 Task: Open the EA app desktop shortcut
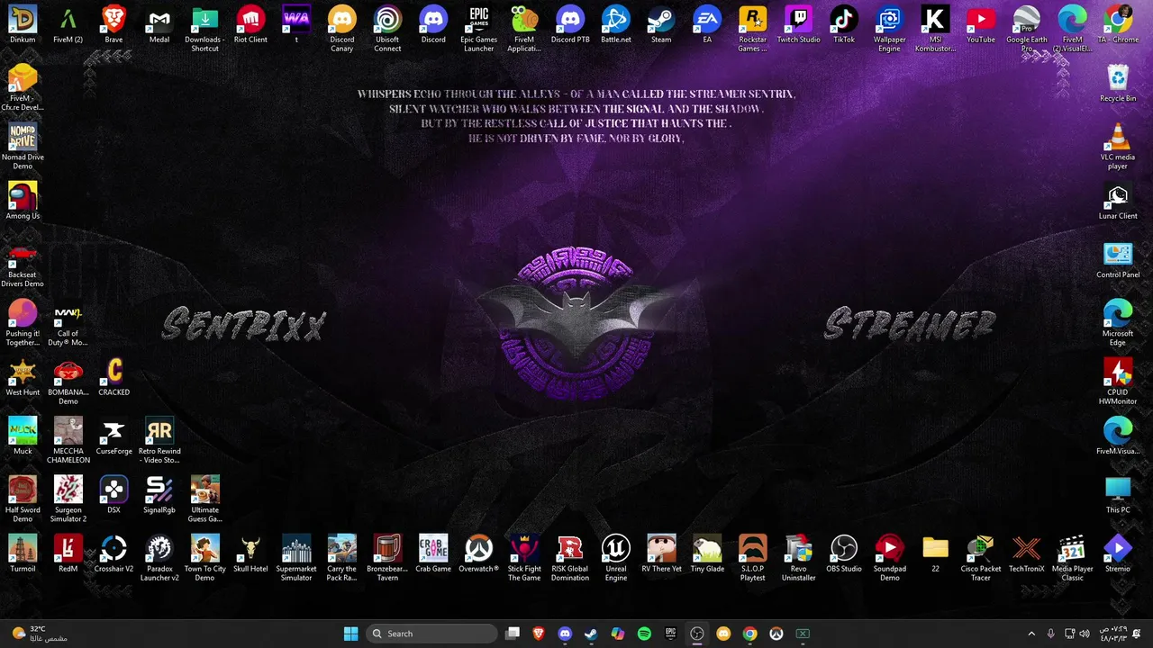707,24
